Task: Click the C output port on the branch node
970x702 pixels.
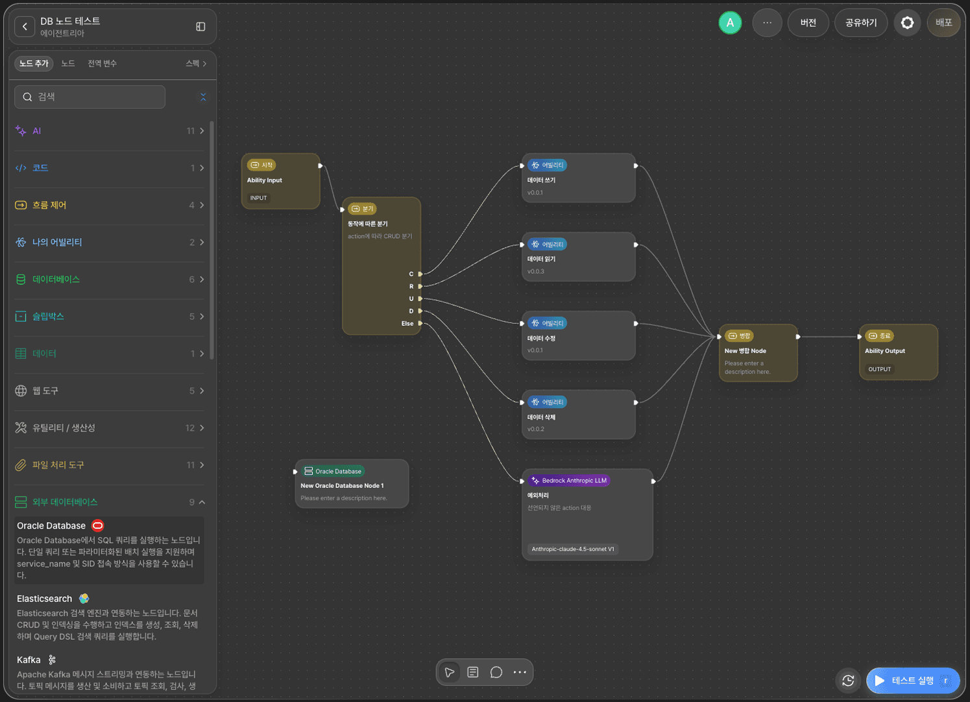Action: (x=420, y=274)
